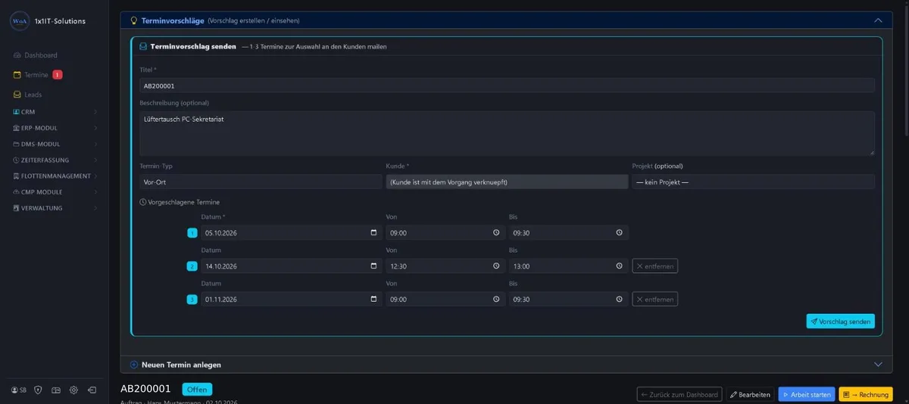
Task: Click the number 2 appointment badge
Action: [192, 266]
